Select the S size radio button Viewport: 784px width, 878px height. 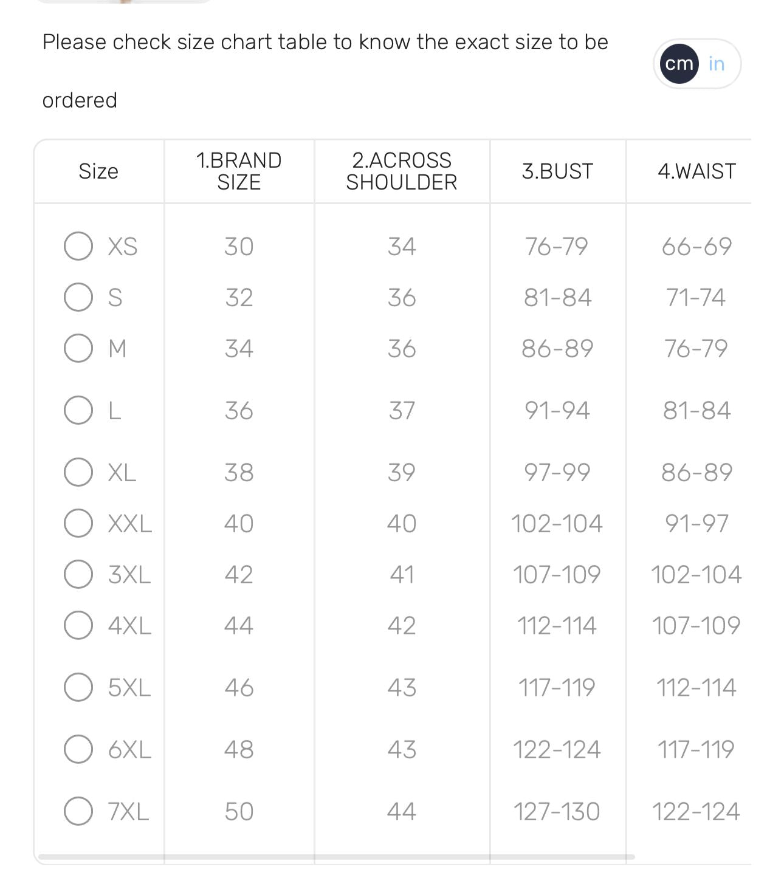[78, 297]
